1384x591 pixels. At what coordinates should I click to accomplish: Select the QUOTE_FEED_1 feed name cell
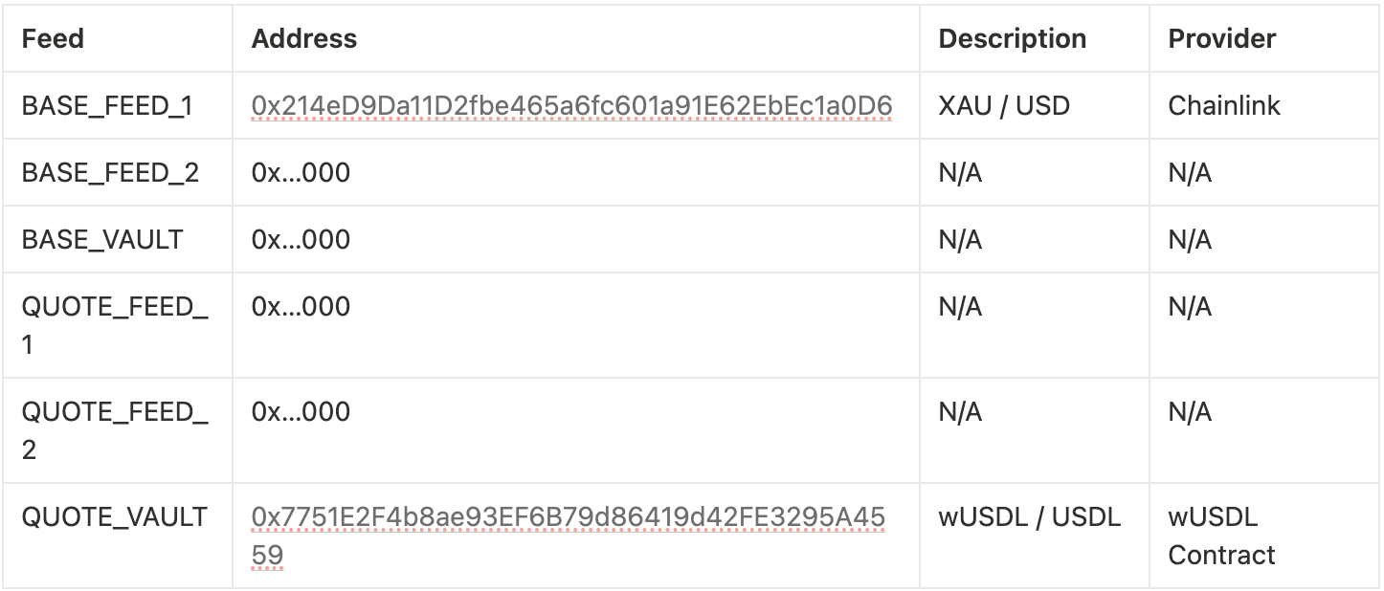[114, 324]
